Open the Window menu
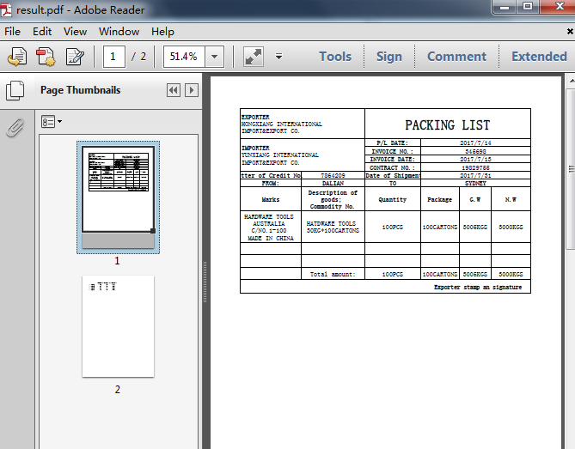575x449 pixels. (x=119, y=32)
